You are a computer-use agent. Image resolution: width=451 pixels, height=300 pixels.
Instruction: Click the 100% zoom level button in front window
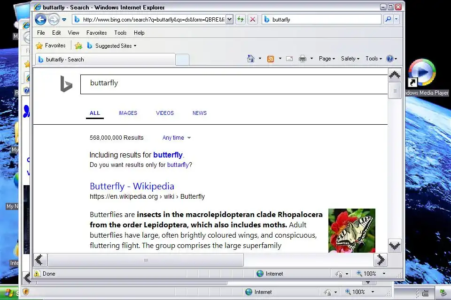[366, 274]
